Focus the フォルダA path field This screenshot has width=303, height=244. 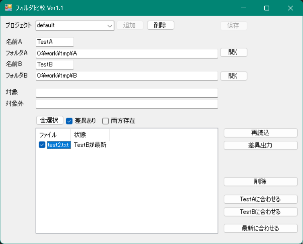127,53
